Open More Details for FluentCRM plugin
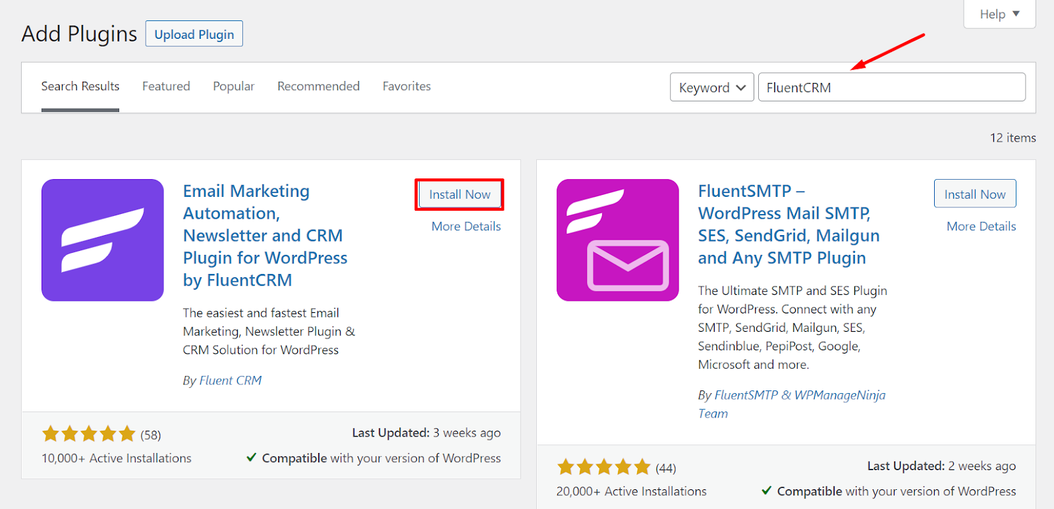Screen dimensions: 1054x509 click(466, 226)
